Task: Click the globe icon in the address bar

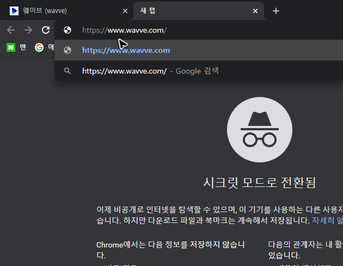Action: 68,30
